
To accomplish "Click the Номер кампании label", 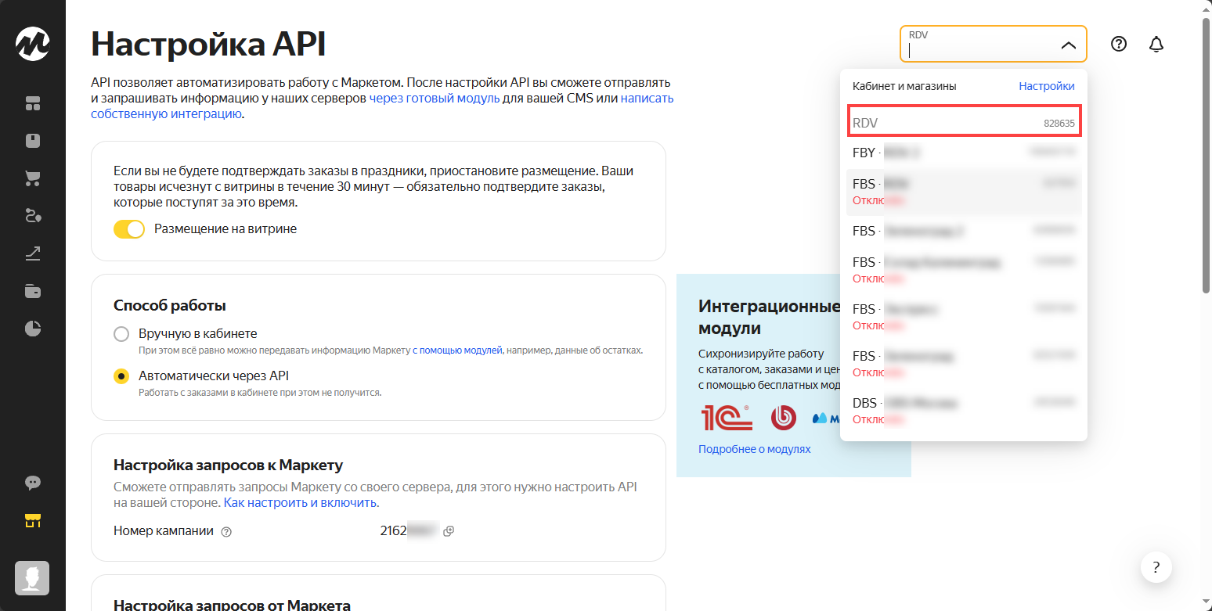I will [x=164, y=531].
